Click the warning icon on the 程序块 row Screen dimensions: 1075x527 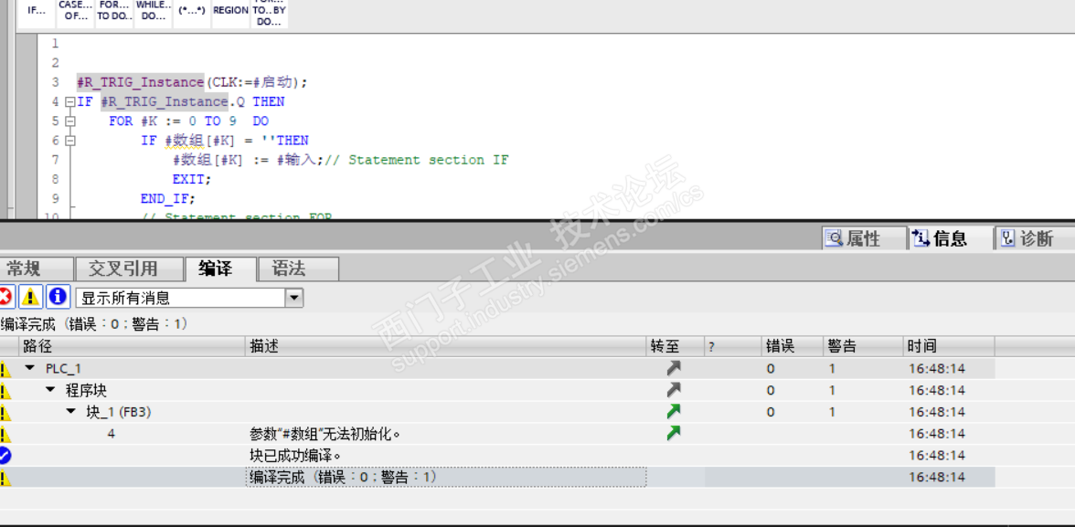click(5, 391)
